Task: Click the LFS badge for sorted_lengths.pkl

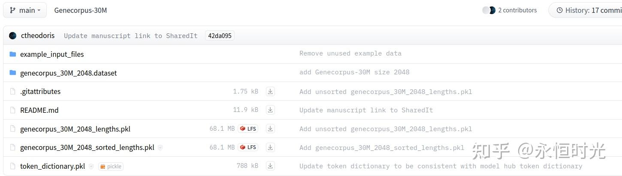Action: pyautogui.click(x=248, y=147)
